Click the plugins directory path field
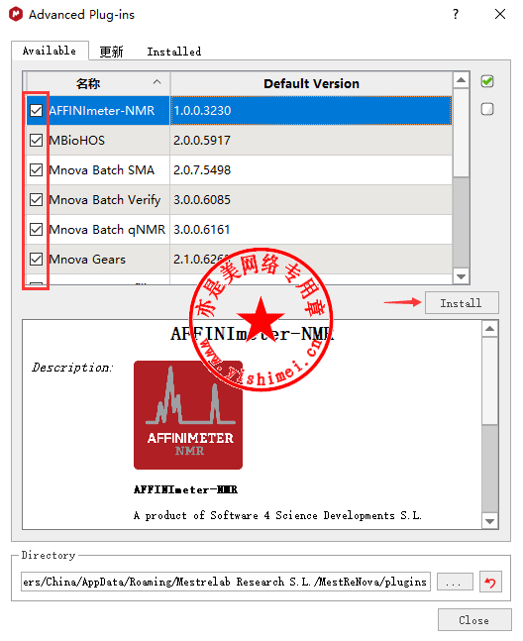The image size is (523, 641). pyautogui.click(x=226, y=582)
